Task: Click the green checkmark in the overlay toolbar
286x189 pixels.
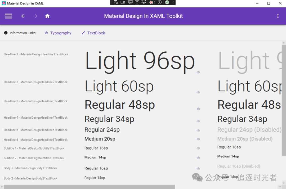Action: [x=167, y=2]
